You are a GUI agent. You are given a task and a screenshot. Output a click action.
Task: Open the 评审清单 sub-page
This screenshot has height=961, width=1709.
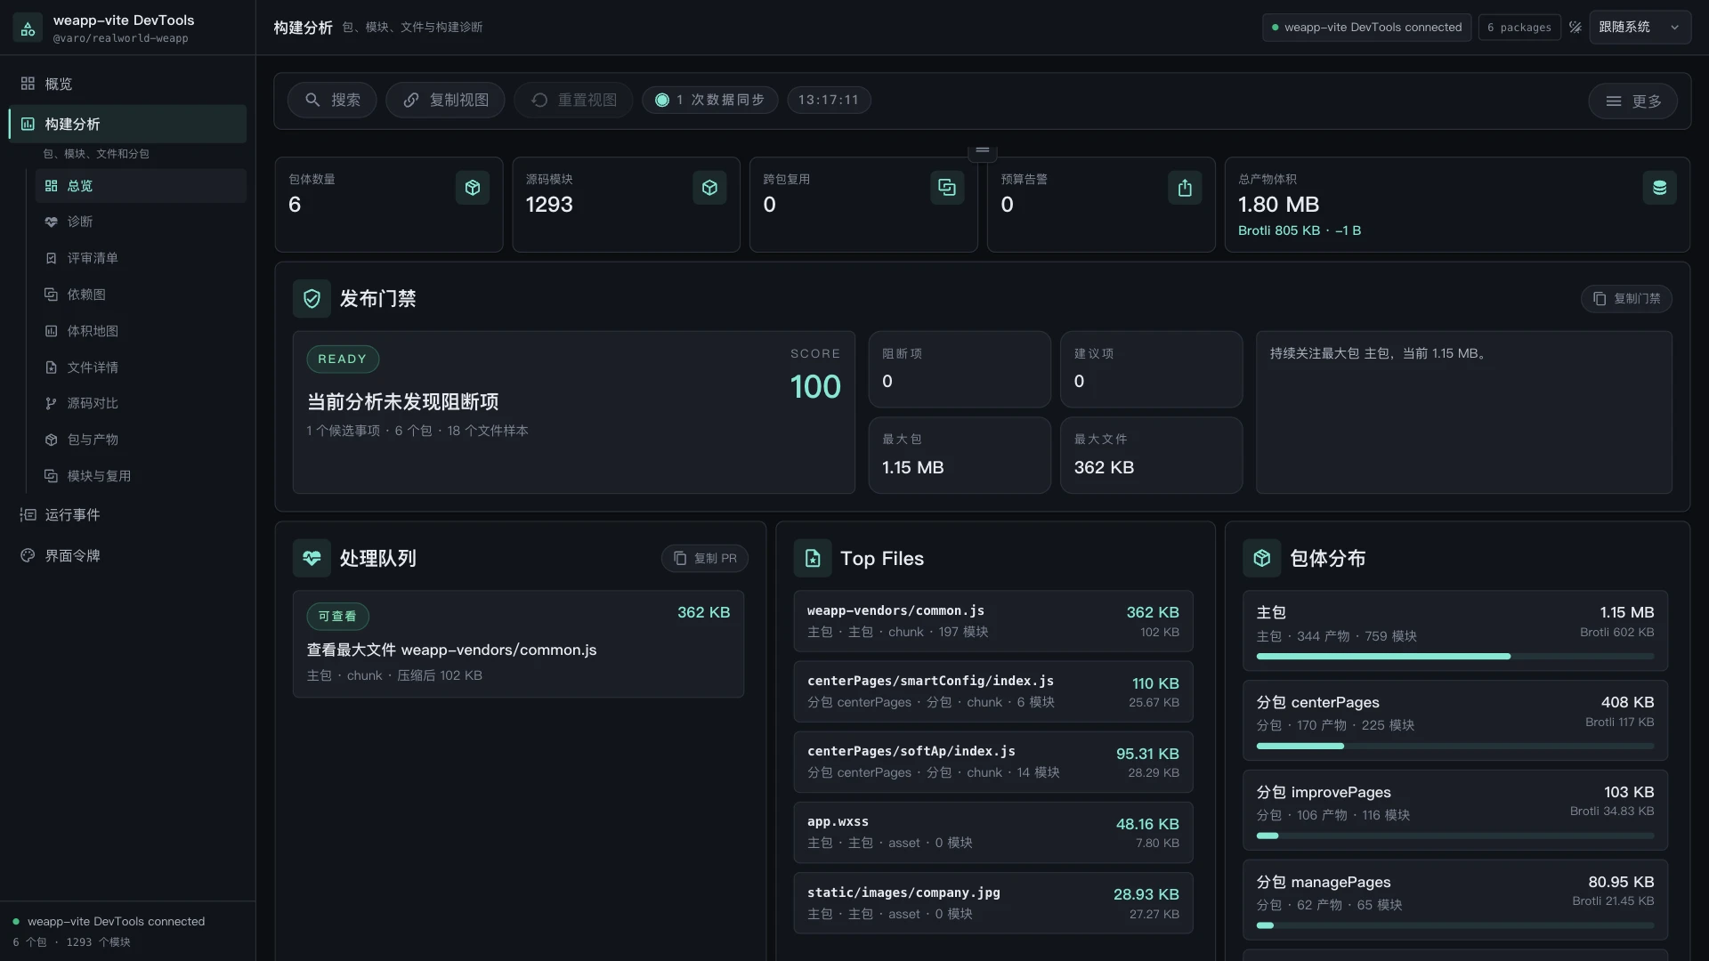pyautogui.click(x=141, y=258)
